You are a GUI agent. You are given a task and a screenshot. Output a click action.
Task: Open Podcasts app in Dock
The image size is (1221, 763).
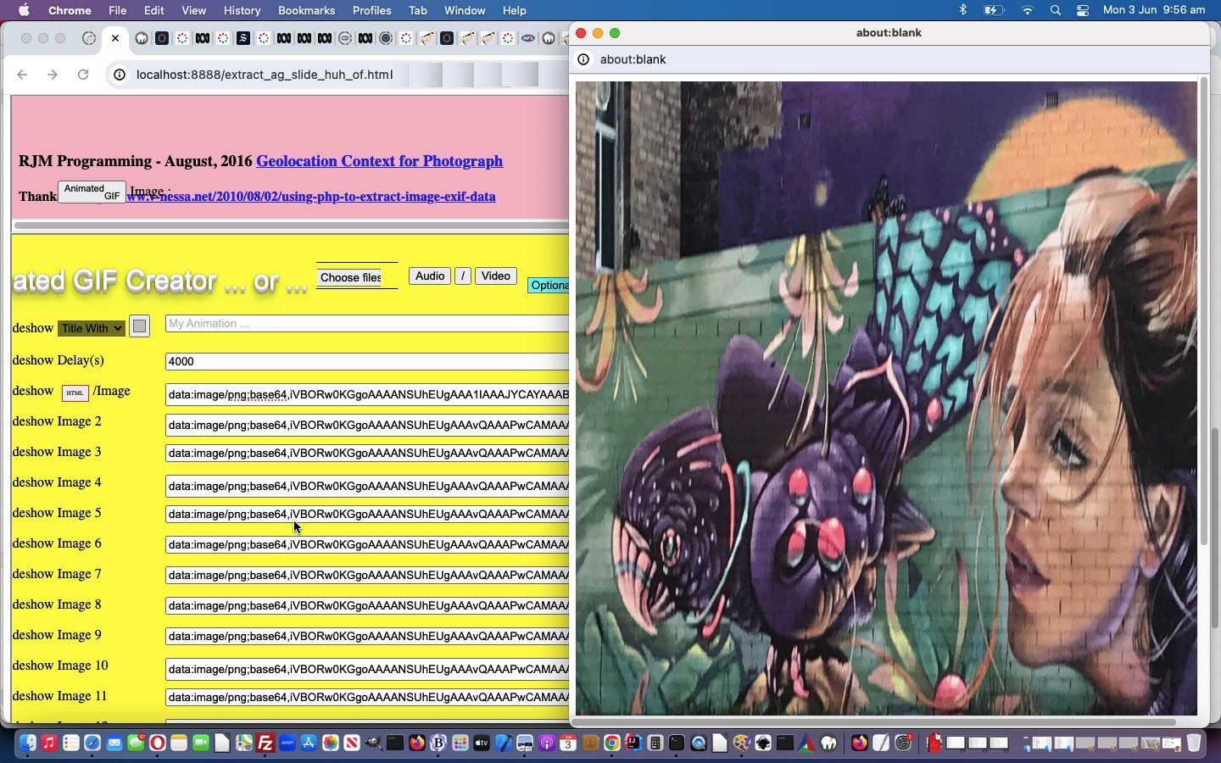click(x=547, y=744)
